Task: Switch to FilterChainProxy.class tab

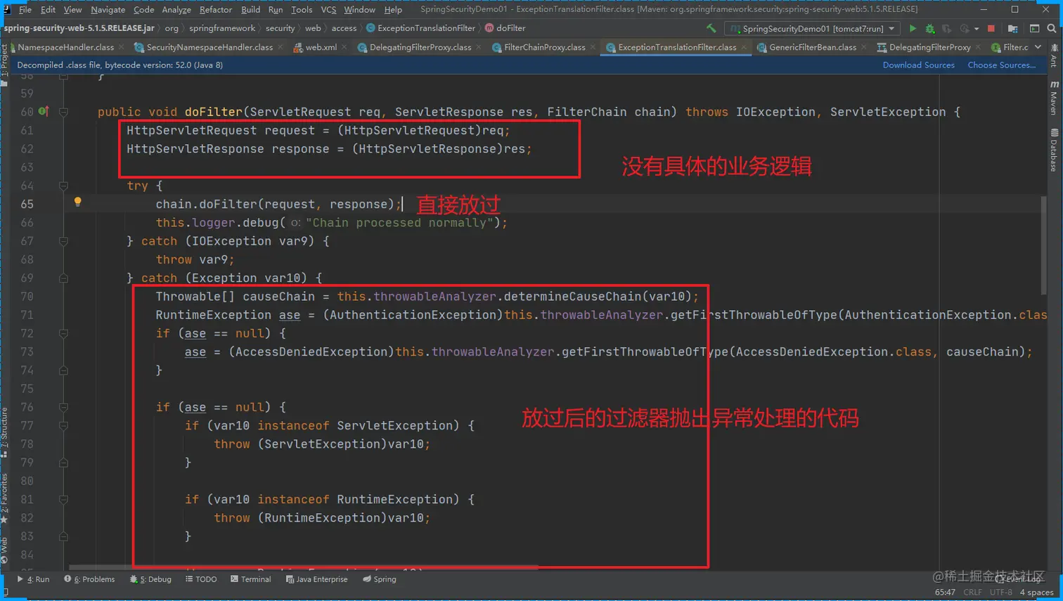Action: [x=544, y=47]
